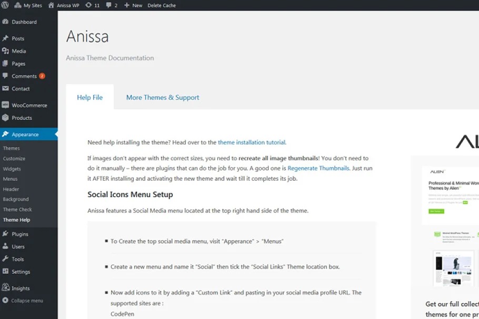Viewport: 479px width, 319px height.
Task: Select the Help File tab
Action: click(x=90, y=97)
